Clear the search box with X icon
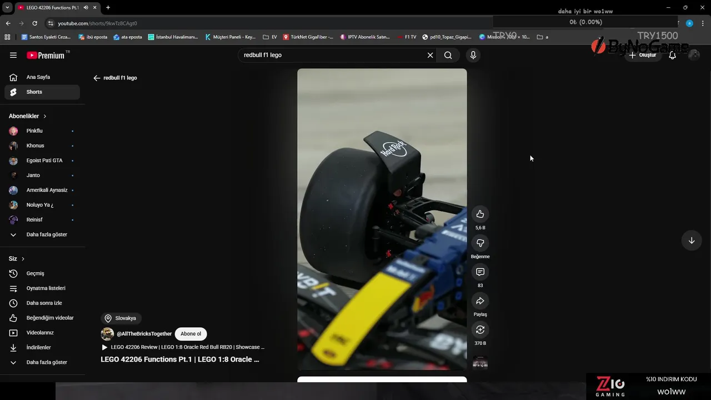Image resolution: width=711 pixels, height=400 pixels. [430, 55]
